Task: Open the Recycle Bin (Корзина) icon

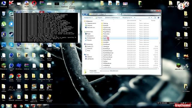Action: point(4,14)
